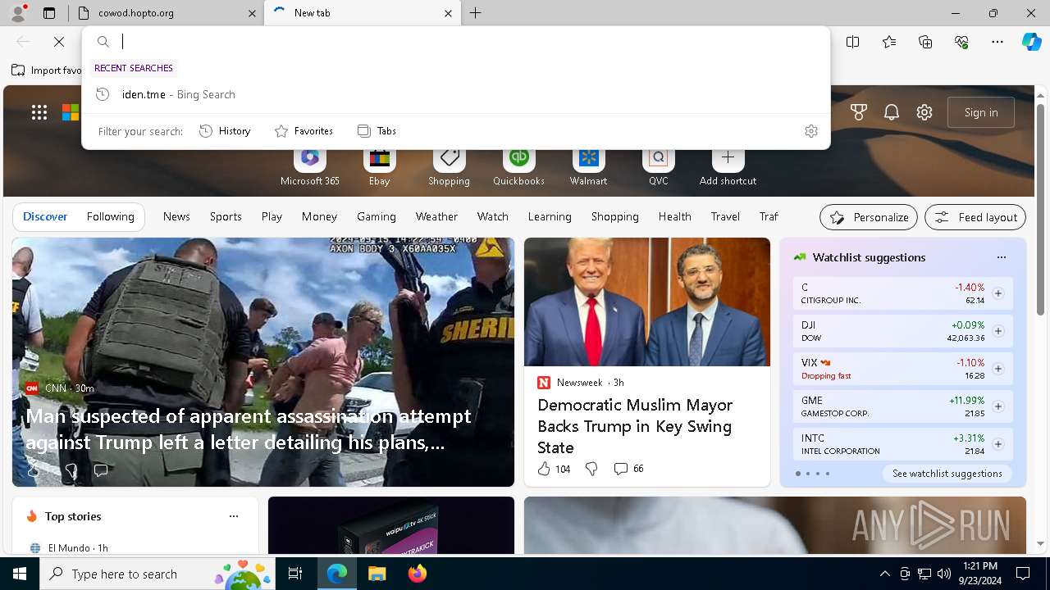Select the Following feed tab

click(110, 216)
